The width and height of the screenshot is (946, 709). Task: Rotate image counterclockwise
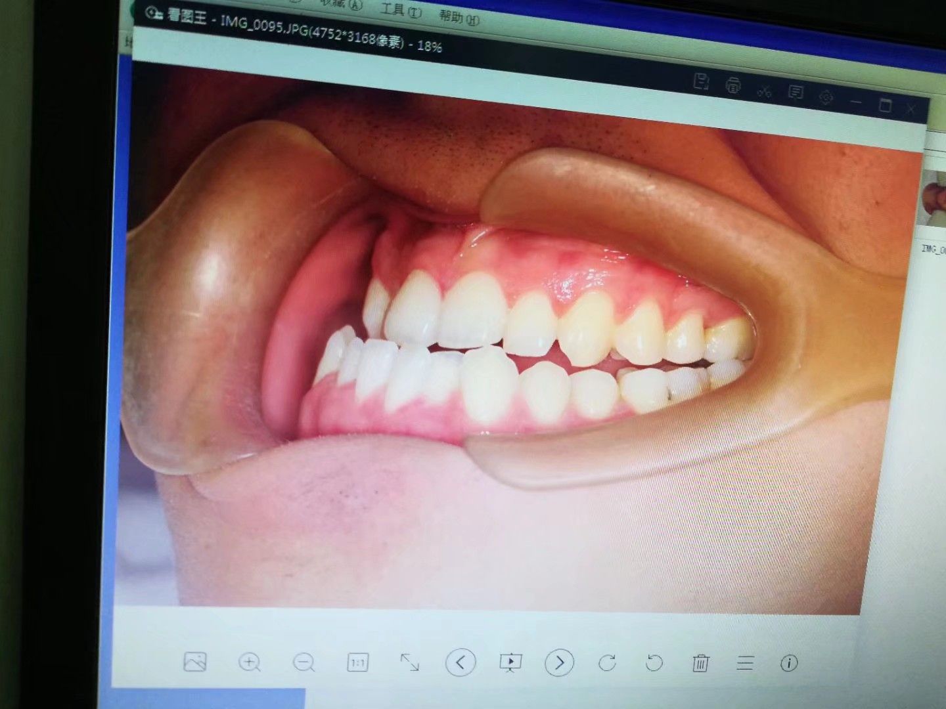click(x=654, y=663)
